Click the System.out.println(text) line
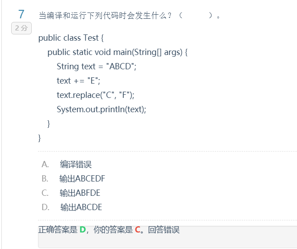This screenshot has width=297, height=249. 101,109
